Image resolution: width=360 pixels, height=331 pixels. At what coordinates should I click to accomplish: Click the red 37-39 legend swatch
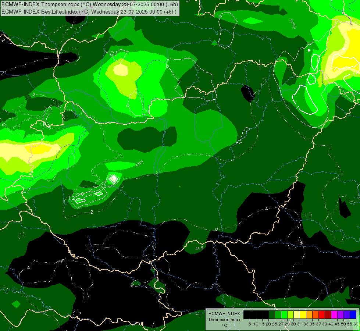coord(322,315)
